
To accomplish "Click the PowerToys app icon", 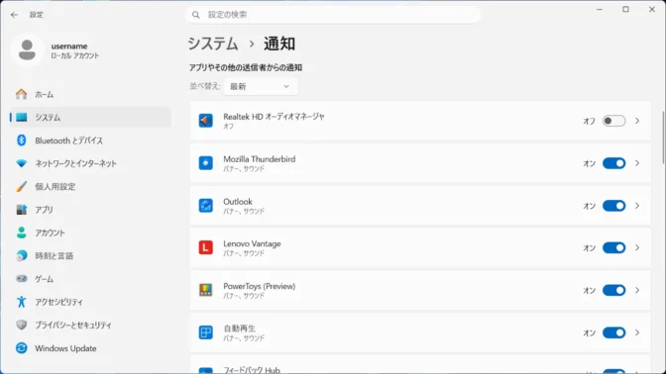I will [205, 290].
